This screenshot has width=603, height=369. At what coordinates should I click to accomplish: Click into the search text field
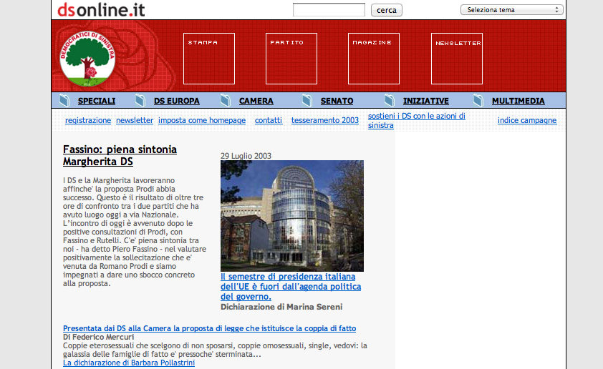point(329,10)
